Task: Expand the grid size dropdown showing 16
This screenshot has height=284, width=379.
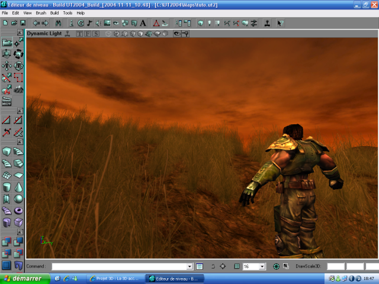Action: 262,267
